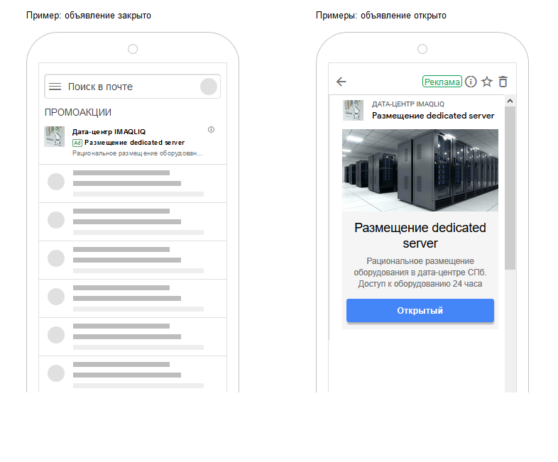
Task: Star the opened ad message
Action: [487, 82]
